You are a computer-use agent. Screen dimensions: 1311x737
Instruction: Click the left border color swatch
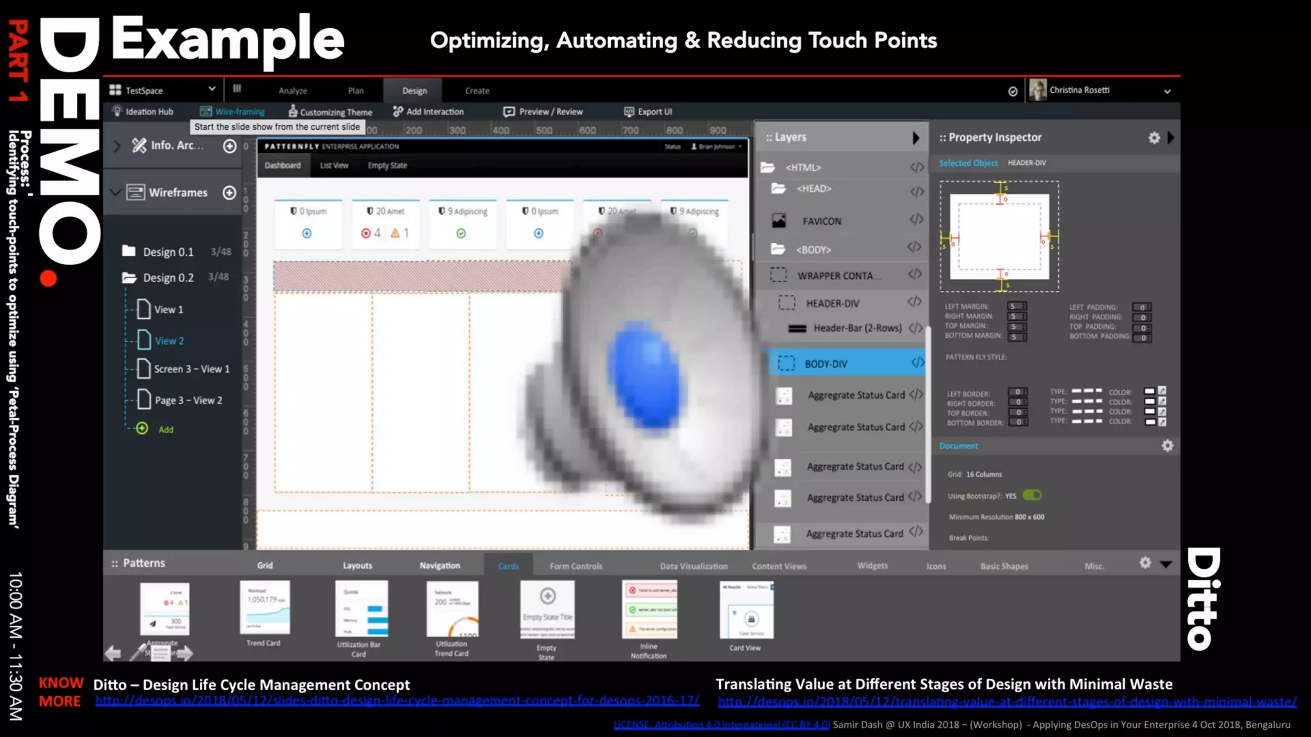[1150, 392]
